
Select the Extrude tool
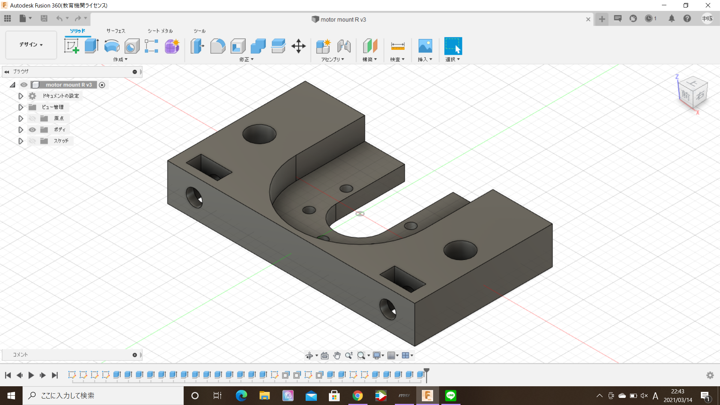click(x=91, y=46)
